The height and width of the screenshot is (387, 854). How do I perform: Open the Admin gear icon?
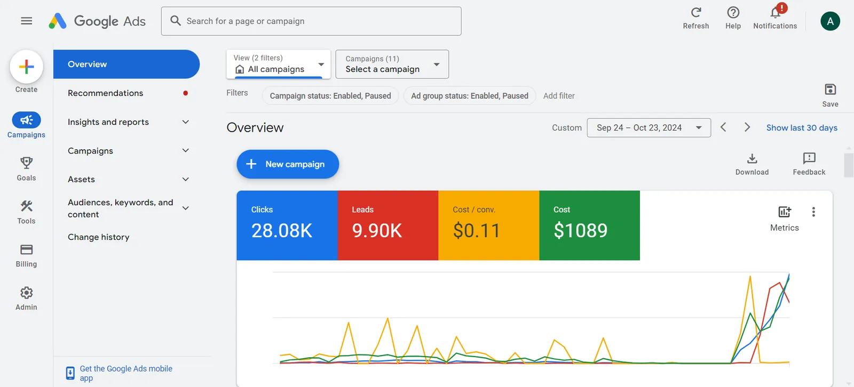(x=26, y=293)
